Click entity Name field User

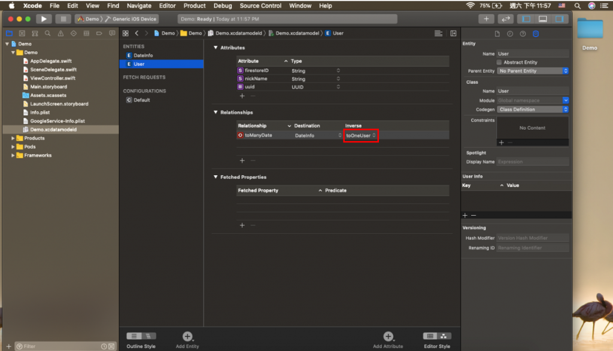coord(532,53)
